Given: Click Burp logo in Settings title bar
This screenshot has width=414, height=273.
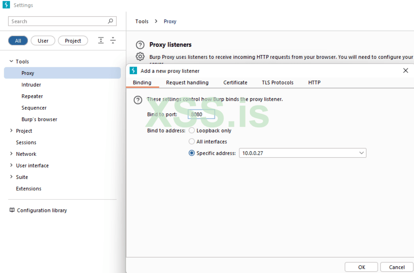Looking at the screenshot, I should pos(6,5).
